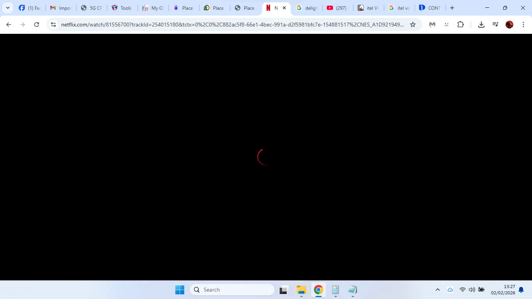Switch to the first itel Vi tab
This screenshot has width=532, height=299.
click(369, 8)
